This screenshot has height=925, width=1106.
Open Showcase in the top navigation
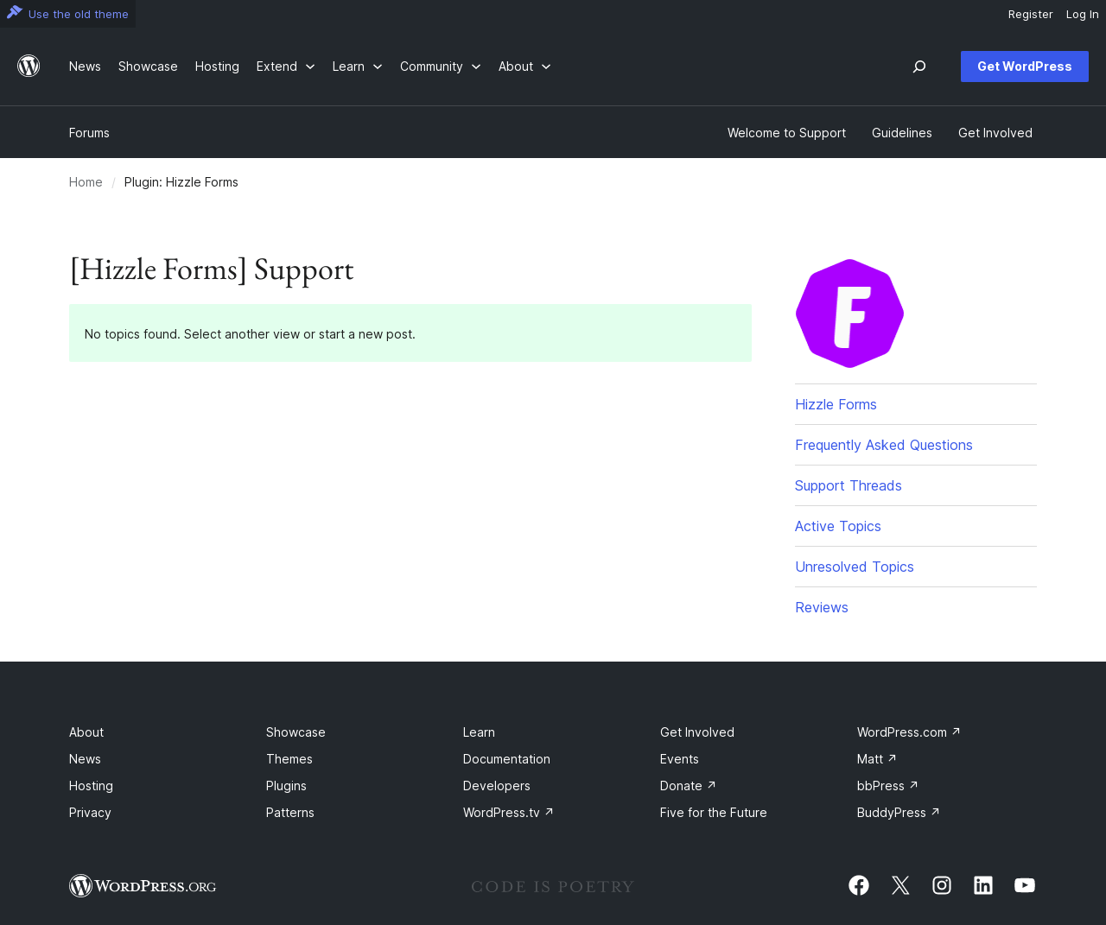[148, 67]
